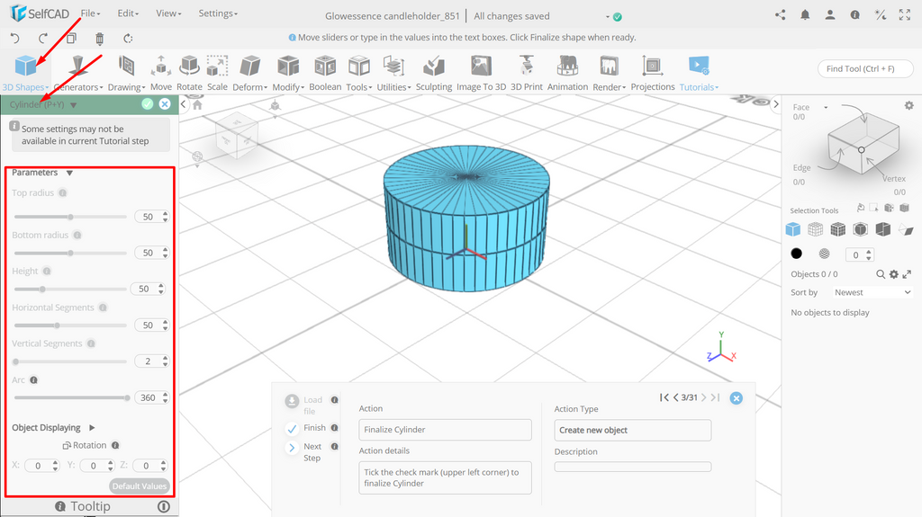
Task: Collapse the right panel with chevron
Action: (776, 104)
